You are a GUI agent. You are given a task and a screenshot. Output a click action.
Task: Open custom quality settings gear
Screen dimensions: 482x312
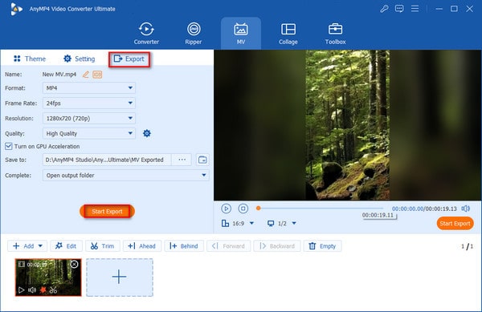(147, 133)
